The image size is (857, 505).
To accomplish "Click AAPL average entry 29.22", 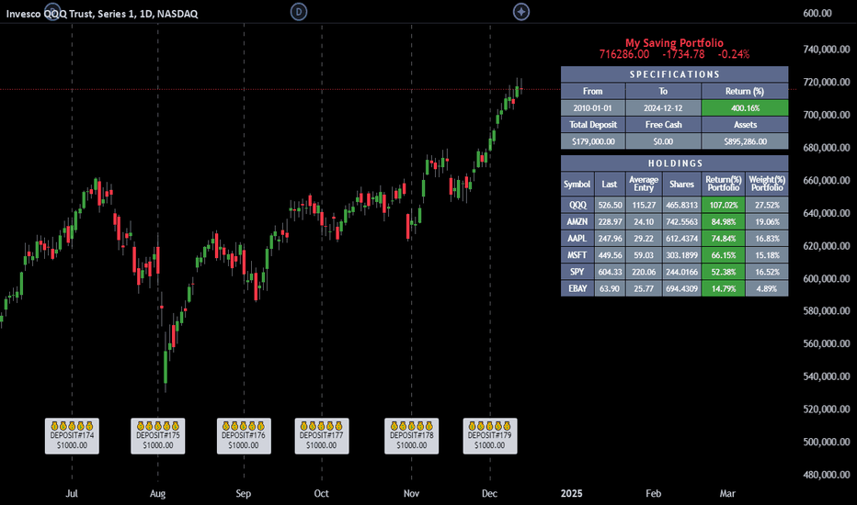I will point(644,239).
